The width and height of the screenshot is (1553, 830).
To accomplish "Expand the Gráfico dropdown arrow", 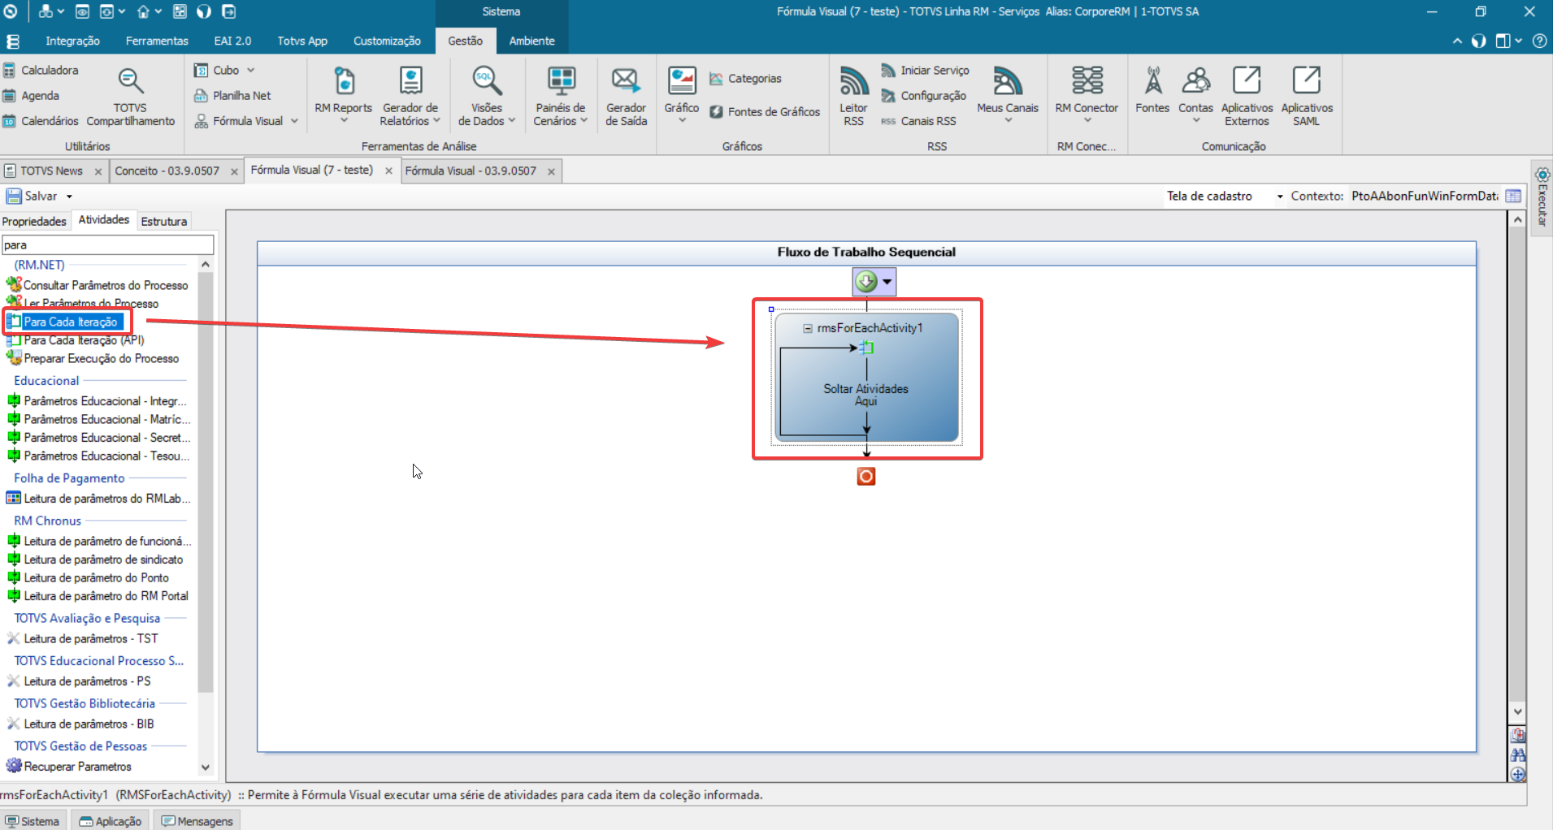I will click(x=682, y=121).
